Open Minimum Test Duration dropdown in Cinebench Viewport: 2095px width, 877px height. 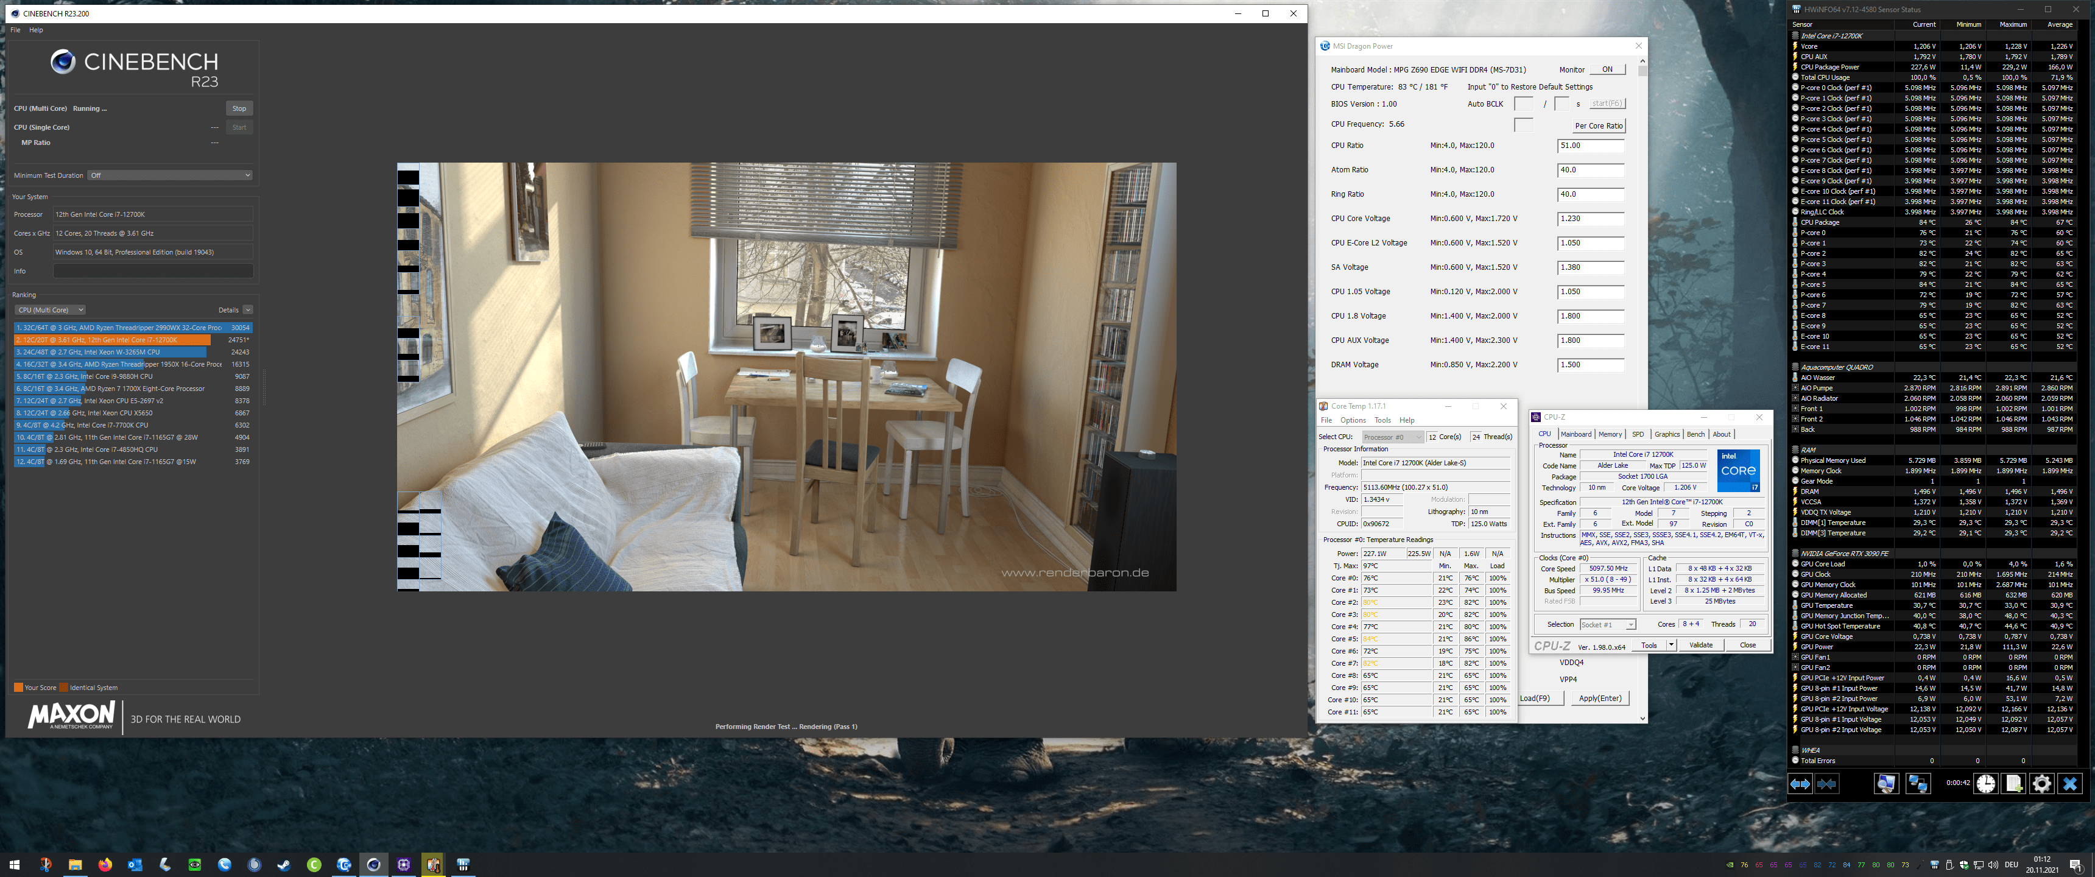coord(170,175)
